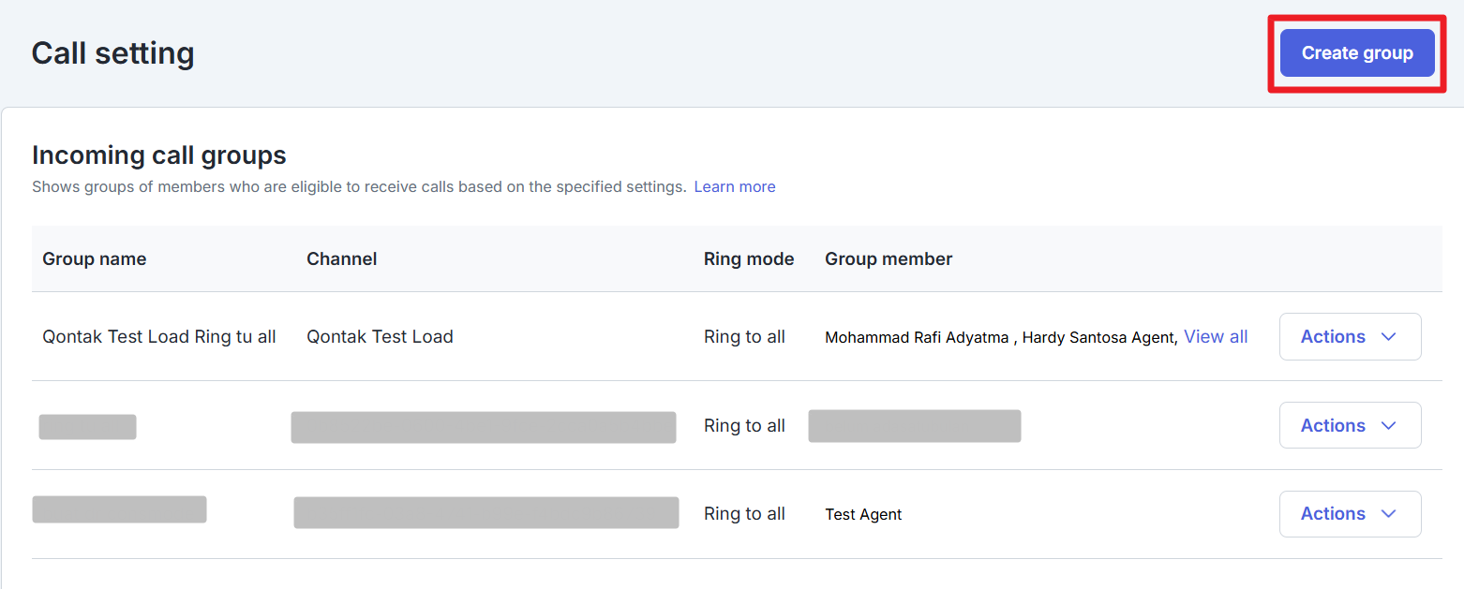Click the Group member column header

(x=888, y=259)
